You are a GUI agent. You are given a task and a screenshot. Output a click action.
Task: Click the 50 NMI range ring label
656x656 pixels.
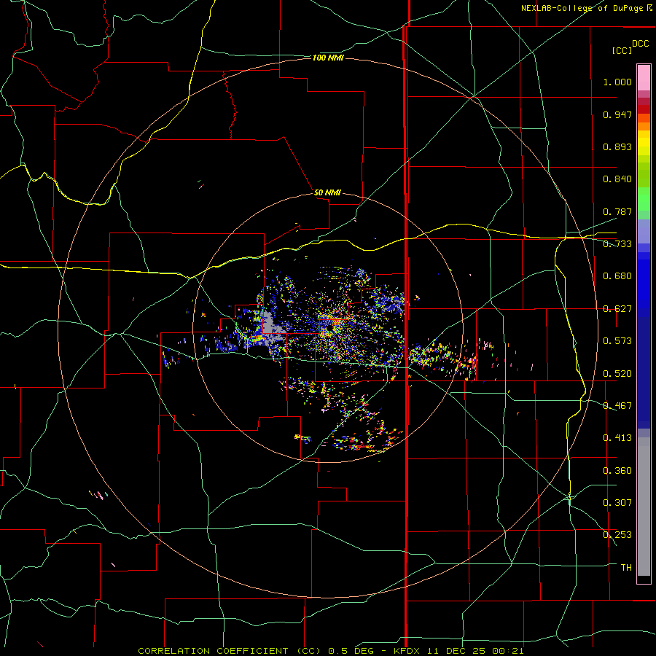[327, 192]
